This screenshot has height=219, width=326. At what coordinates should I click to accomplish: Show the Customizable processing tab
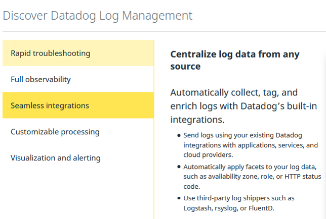point(55,132)
